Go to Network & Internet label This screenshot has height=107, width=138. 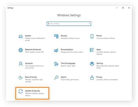click(33, 49)
